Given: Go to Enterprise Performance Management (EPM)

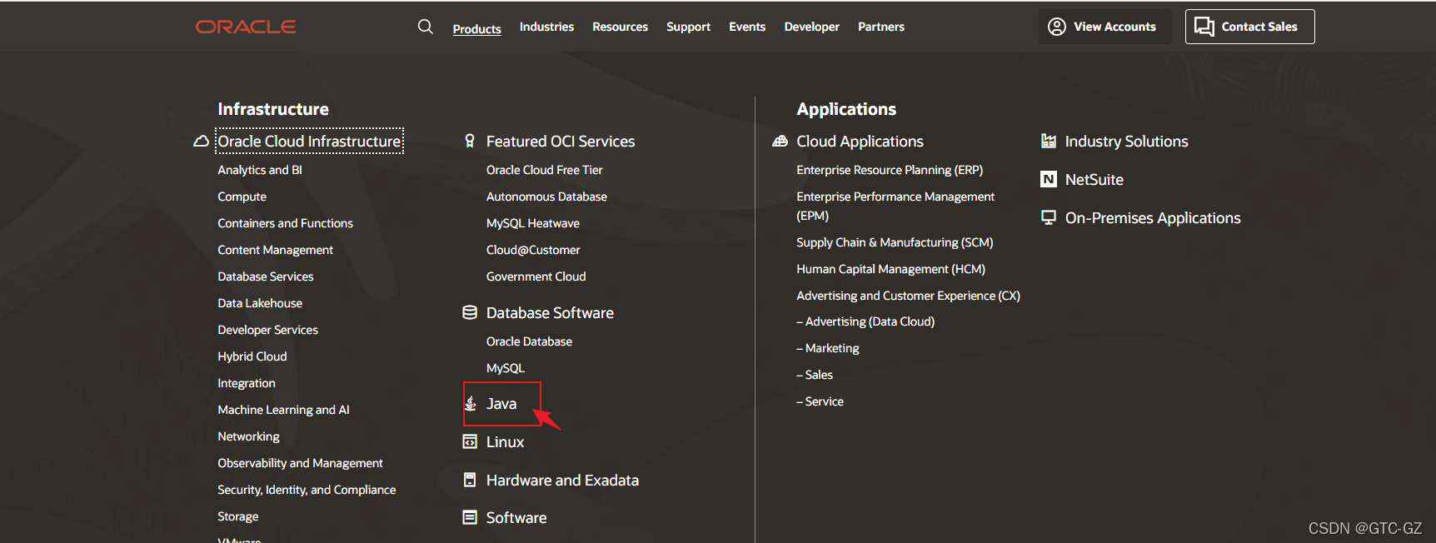Looking at the screenshot, I should point(895,206).
